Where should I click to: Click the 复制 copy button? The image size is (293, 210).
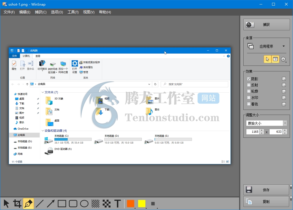click(266, 202)
